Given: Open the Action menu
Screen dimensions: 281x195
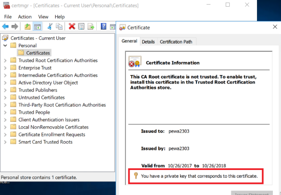Looking at the screenshot, I should pyautogui.click(x=25, y=17).
